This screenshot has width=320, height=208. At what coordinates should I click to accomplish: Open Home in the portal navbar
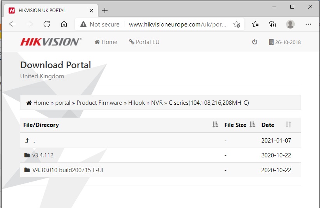click(106, 42)
